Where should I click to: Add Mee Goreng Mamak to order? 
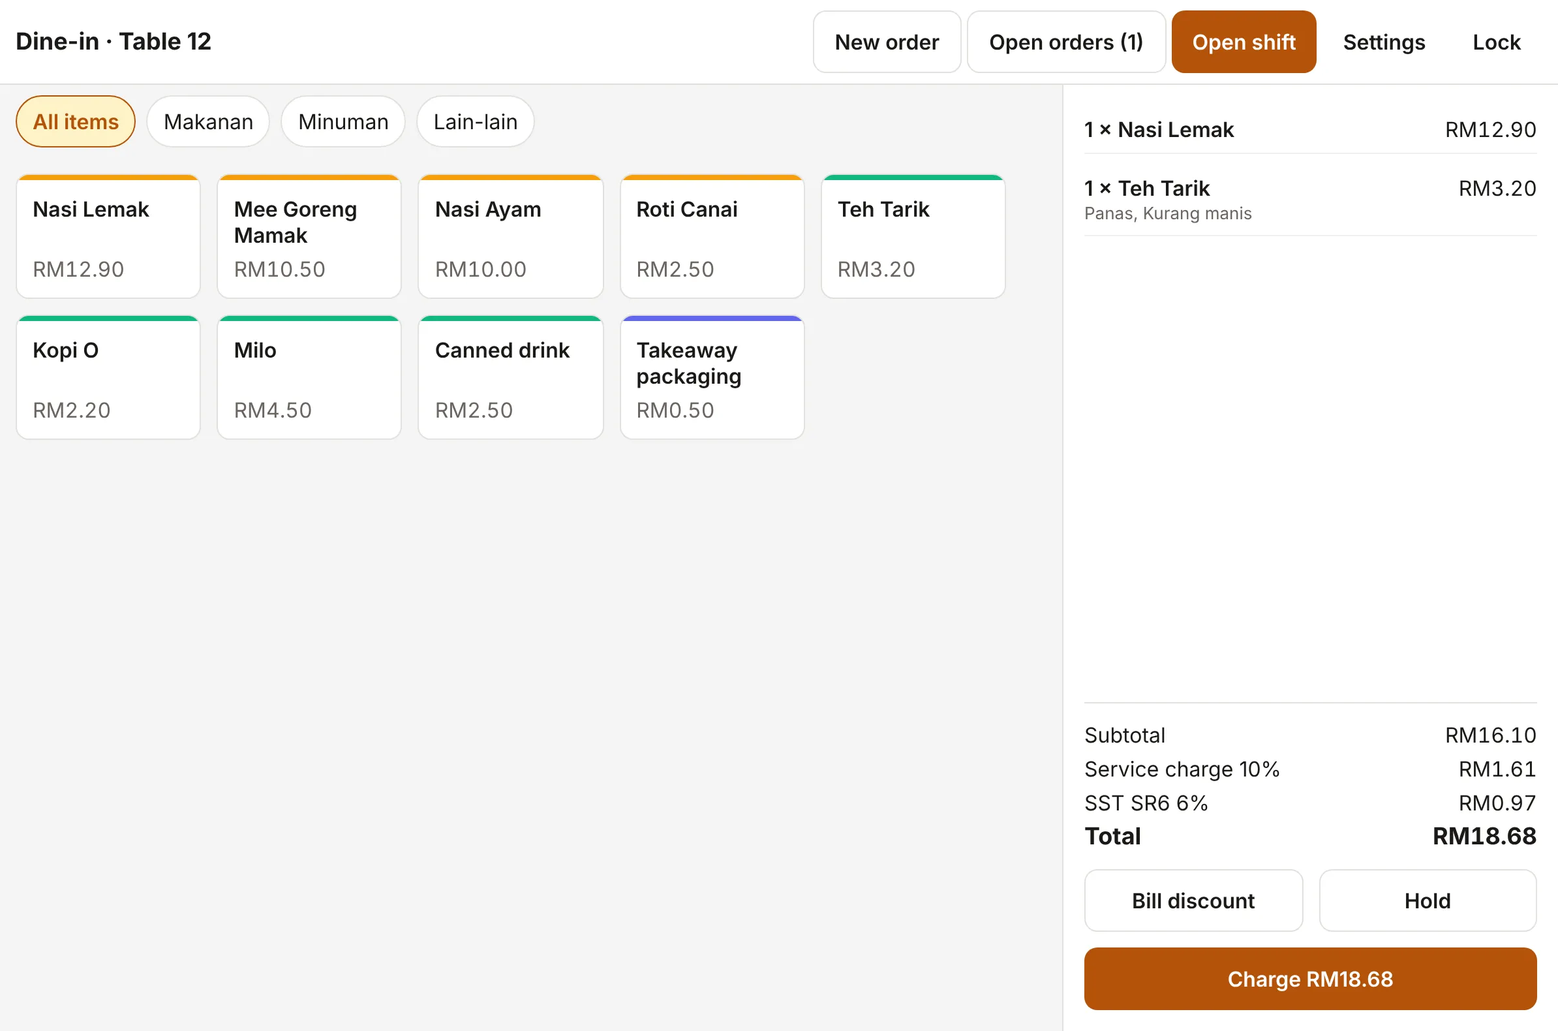310,237
